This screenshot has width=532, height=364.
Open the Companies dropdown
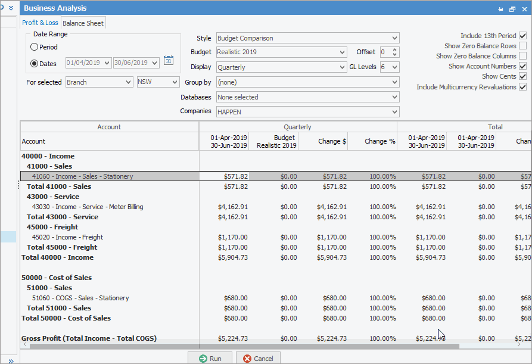(394, 111)
